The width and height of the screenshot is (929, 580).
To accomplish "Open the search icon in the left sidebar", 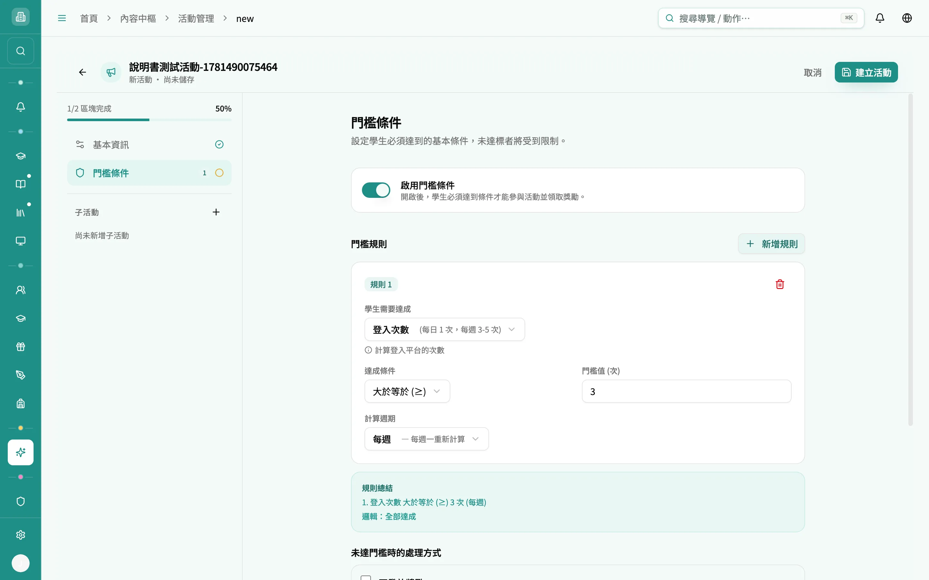I will 20,51.
